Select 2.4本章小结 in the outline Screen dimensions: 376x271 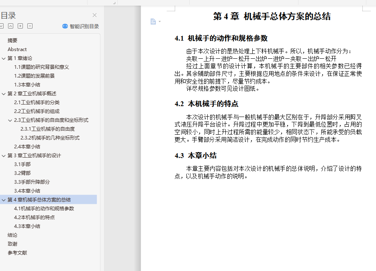[x=27, y=147]
